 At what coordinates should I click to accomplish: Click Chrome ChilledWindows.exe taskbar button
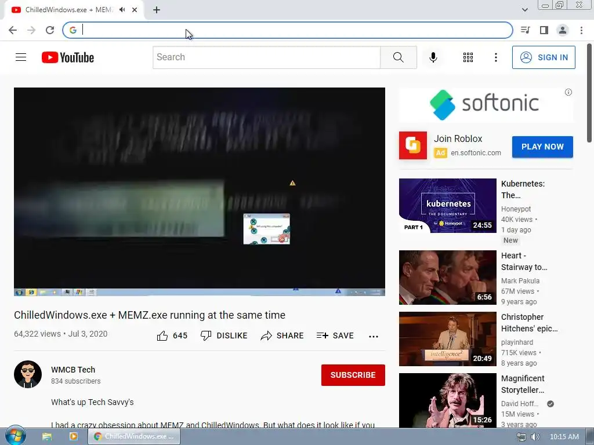(134, 436)
